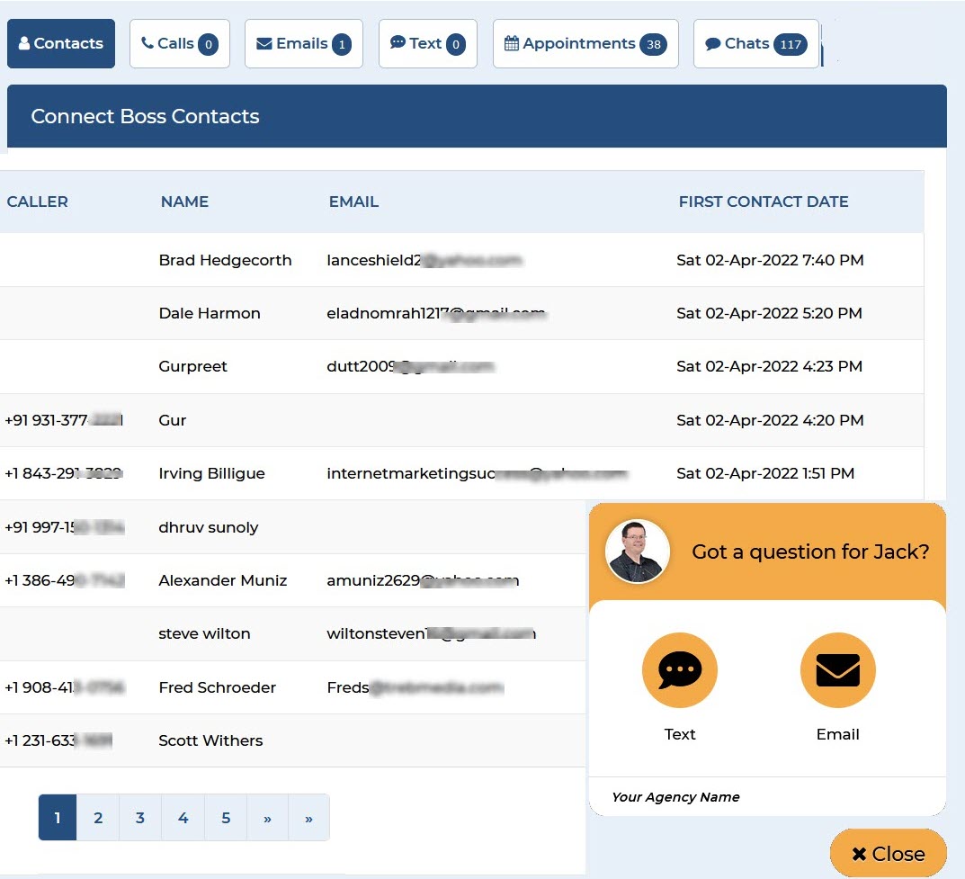
Task: Click the first double-arrow next page button
Action: point(267,818)
